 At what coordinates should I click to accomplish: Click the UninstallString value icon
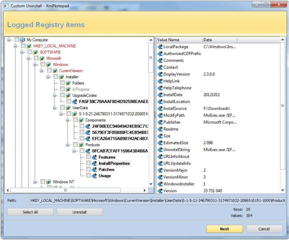pyautogui.click(x=160, y=150)
